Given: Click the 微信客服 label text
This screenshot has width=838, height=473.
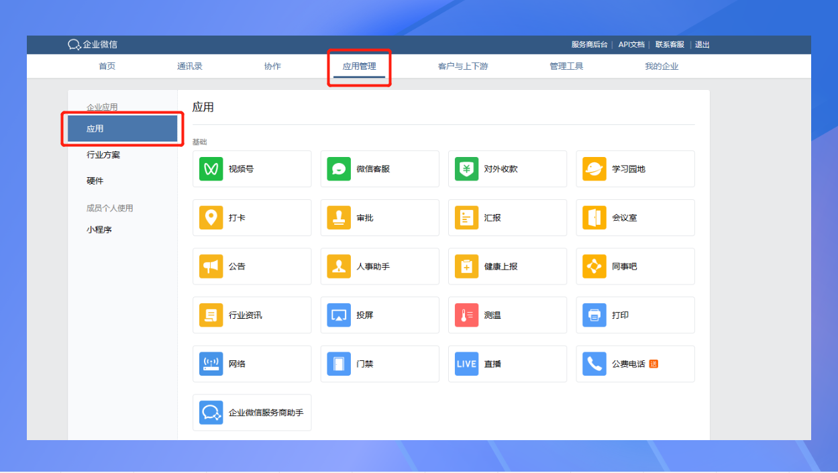Looking at the screenshot, I should (373, 169).
